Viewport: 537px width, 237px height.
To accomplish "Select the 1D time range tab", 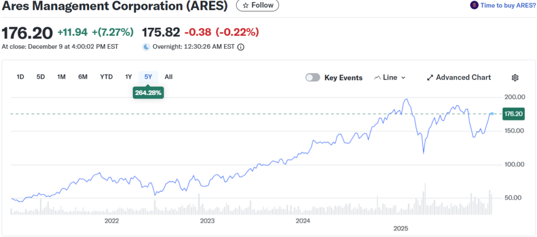I will coord(20,77).
